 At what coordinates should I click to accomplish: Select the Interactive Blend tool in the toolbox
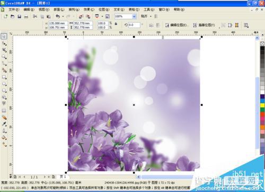click(4, 117)
